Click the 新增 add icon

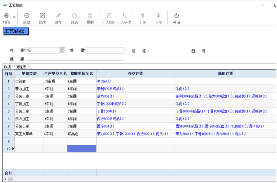(x=27, y=16)
